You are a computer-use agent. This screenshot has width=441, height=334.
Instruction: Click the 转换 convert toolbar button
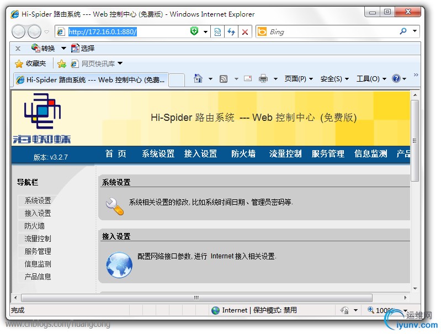click(43, 48)
